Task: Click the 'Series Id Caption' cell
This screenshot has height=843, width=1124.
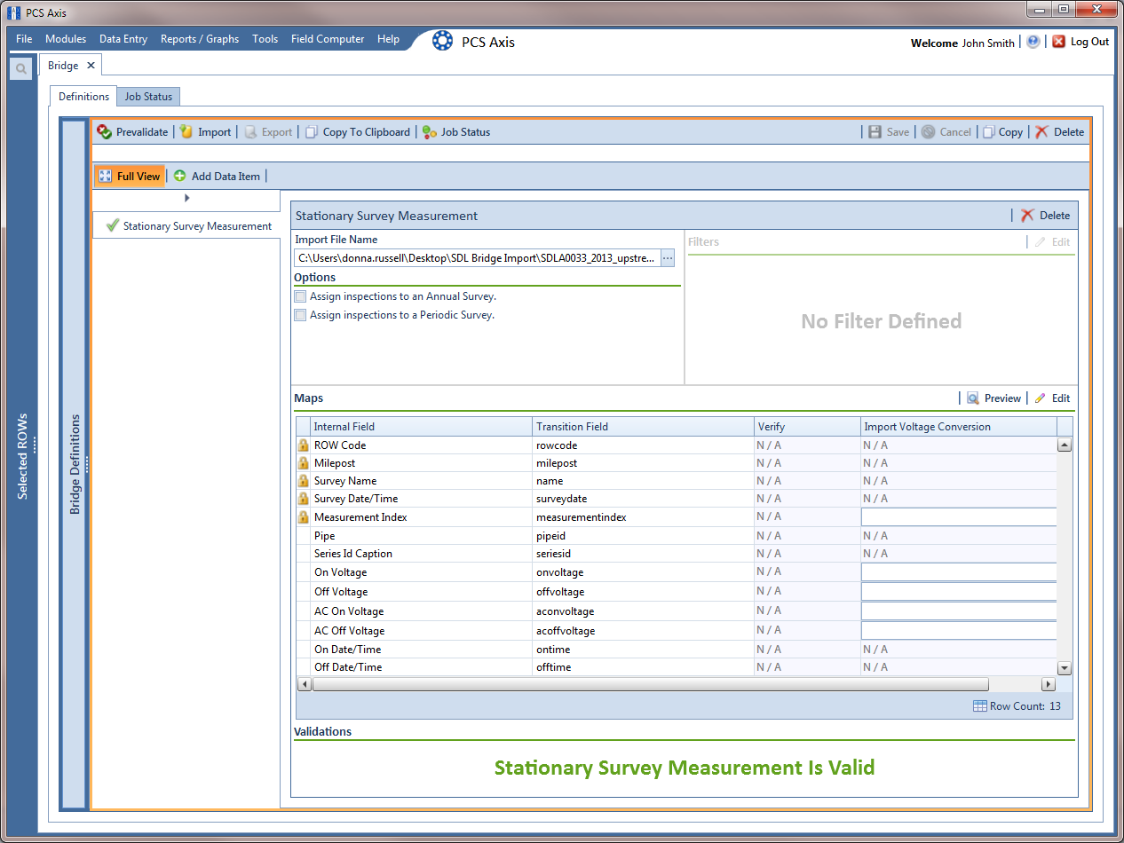Action: (421, 554)
